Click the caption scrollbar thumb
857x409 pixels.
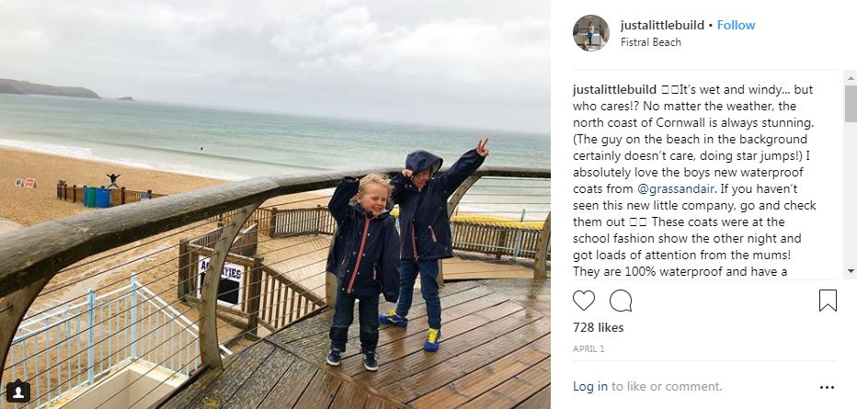851,104
